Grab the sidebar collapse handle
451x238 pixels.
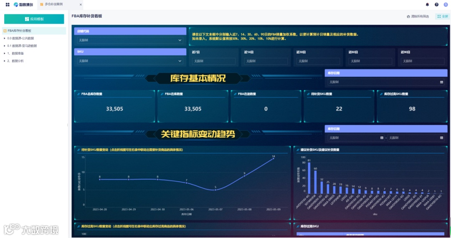coord(67,125)
